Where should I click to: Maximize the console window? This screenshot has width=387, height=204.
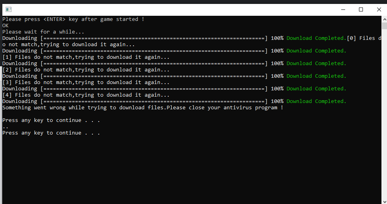(x=361, y=9)
